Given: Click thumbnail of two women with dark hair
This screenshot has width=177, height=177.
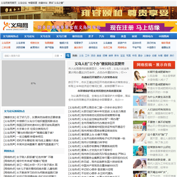Looking at the screenshot, I should coord(140,163).
